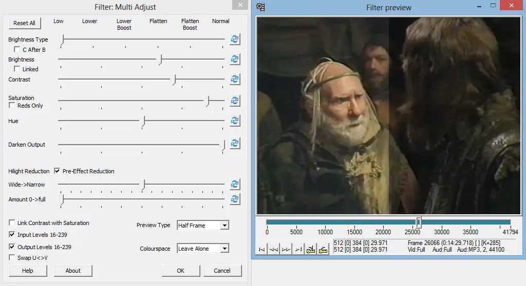Enable the Swap U<>V checkbox
526x286 pixels.
pos(12,257)
